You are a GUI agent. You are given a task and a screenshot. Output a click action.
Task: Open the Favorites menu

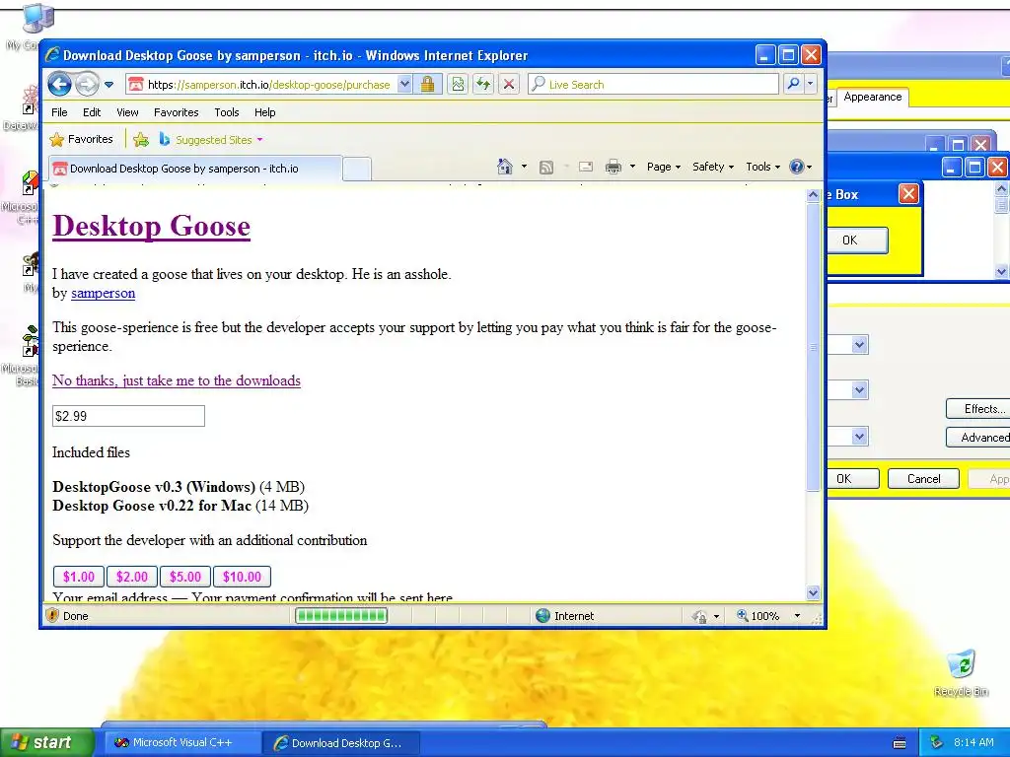tap(176, 112)
